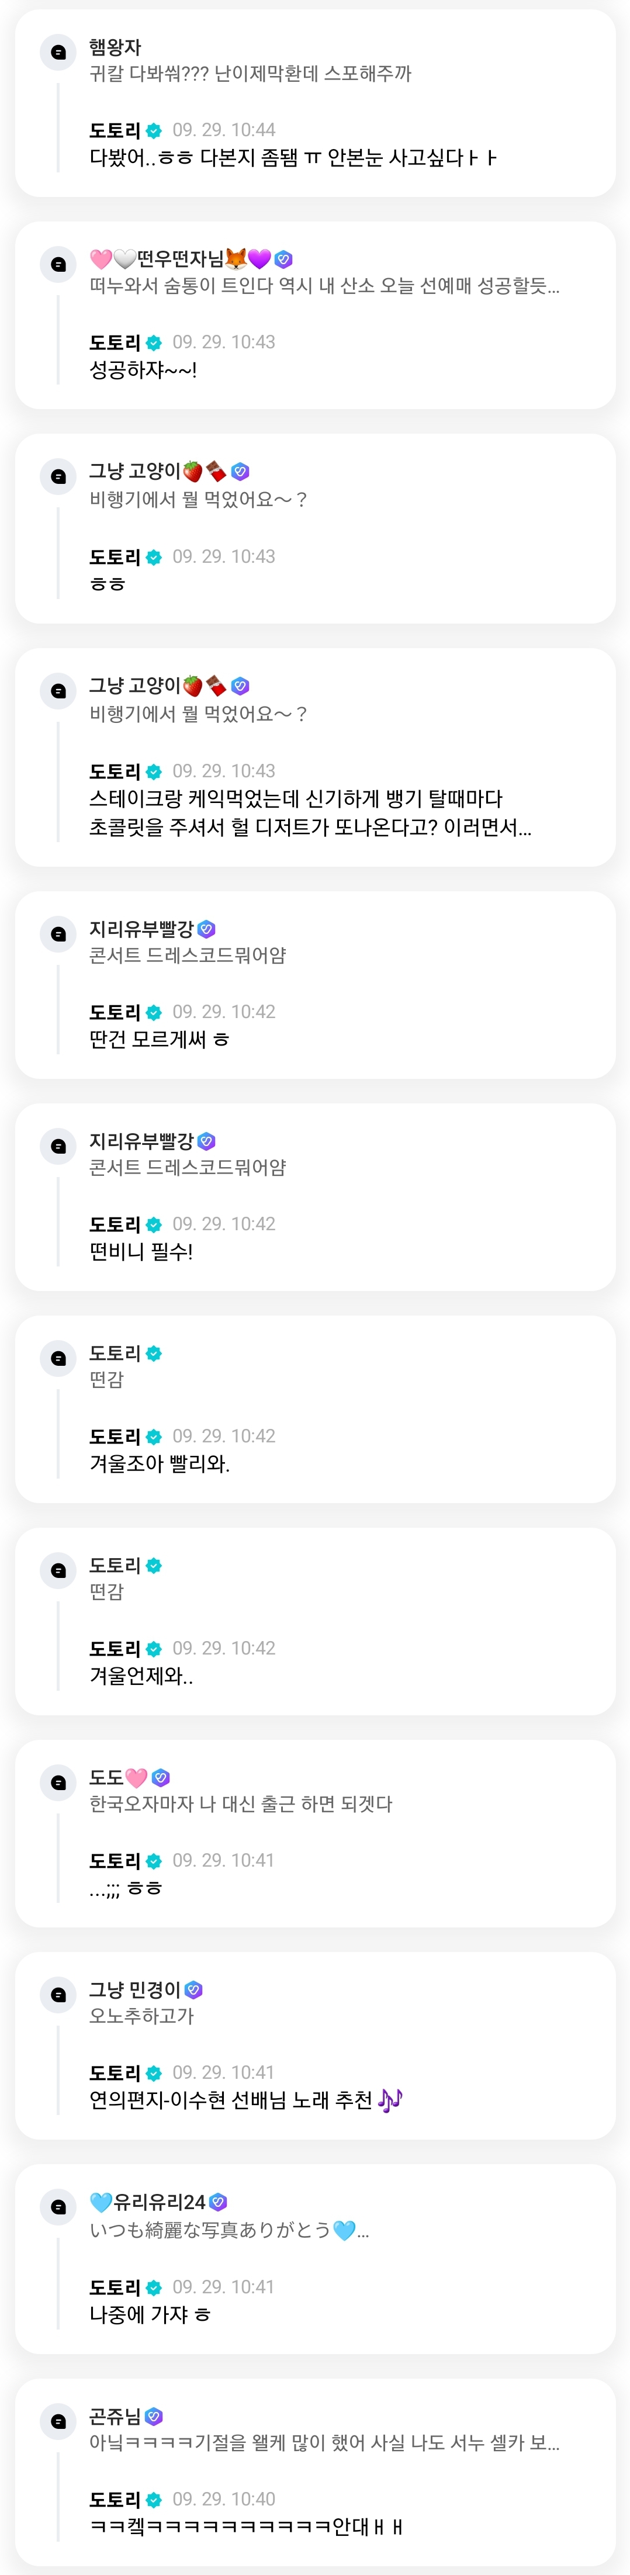Expand truncated comment starting 떠누와서 숨통이
Screen dimensions: 630x2575
point(324,286)
